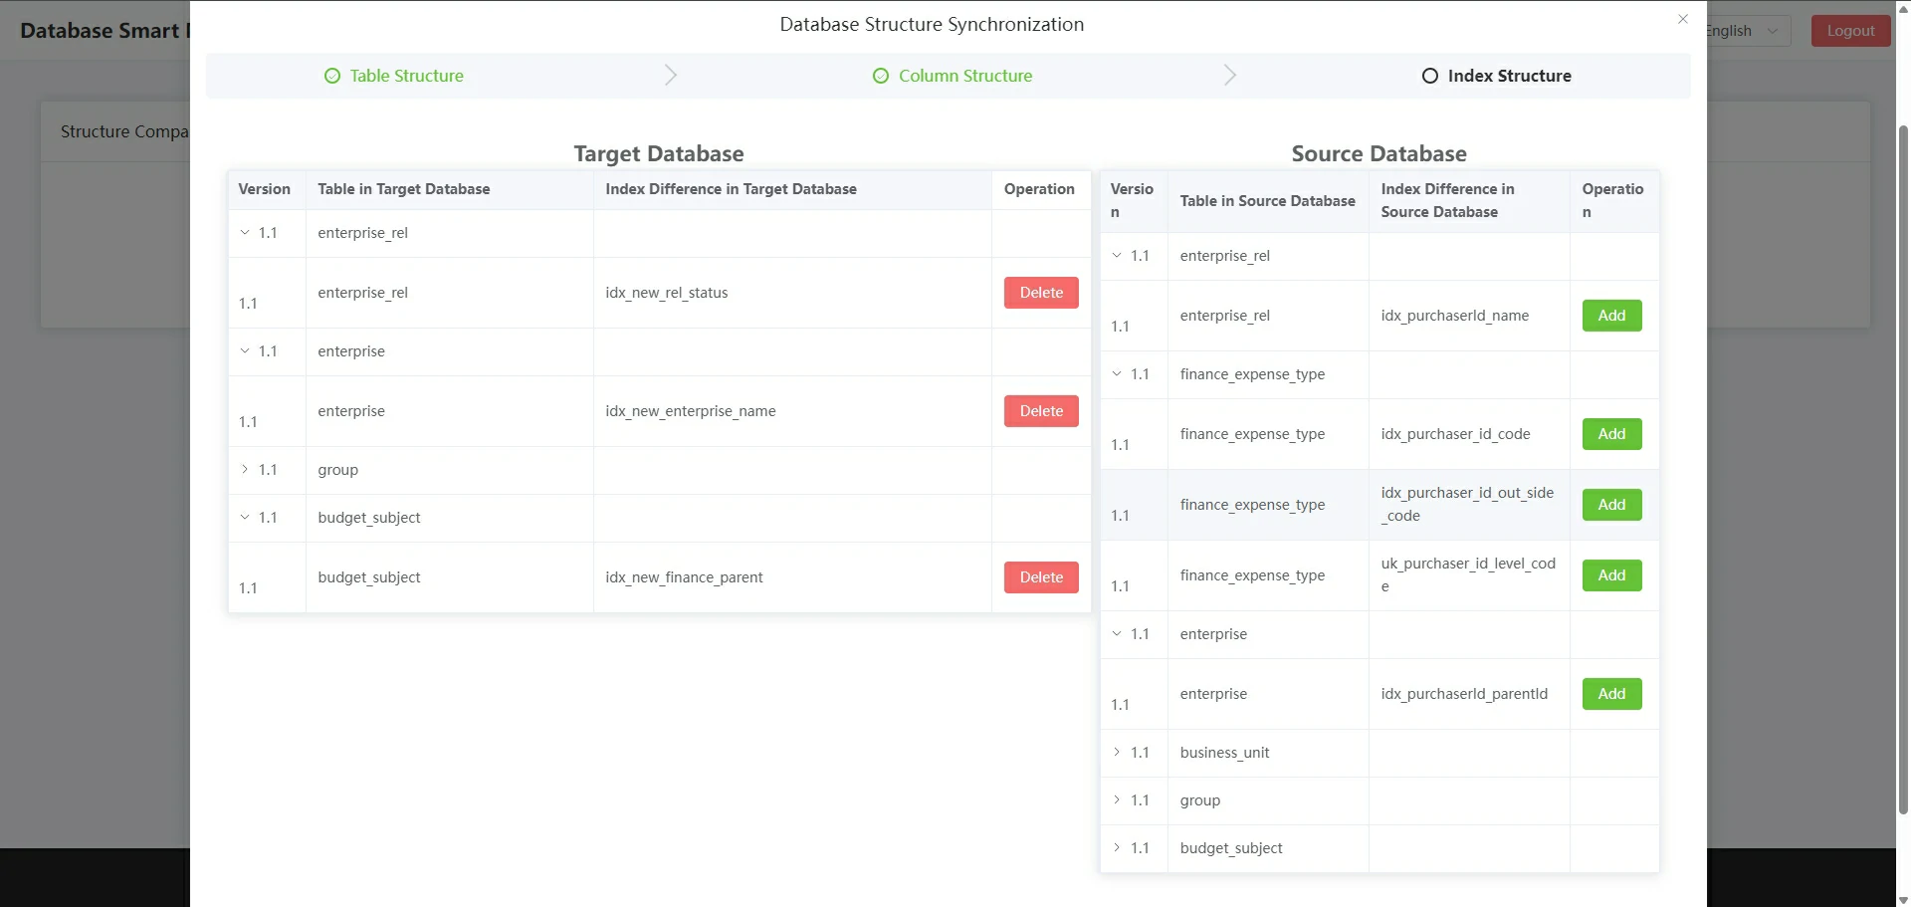The height and width of the screenshot is (907, 1911).
Task: Delete index idx_new_enterprise_name
Action: tap(1041, 411)
